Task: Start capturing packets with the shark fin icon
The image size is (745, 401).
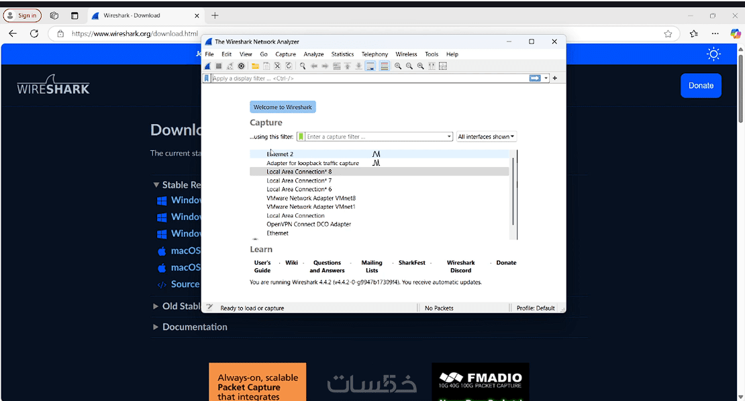Action: tap(208, 66)
